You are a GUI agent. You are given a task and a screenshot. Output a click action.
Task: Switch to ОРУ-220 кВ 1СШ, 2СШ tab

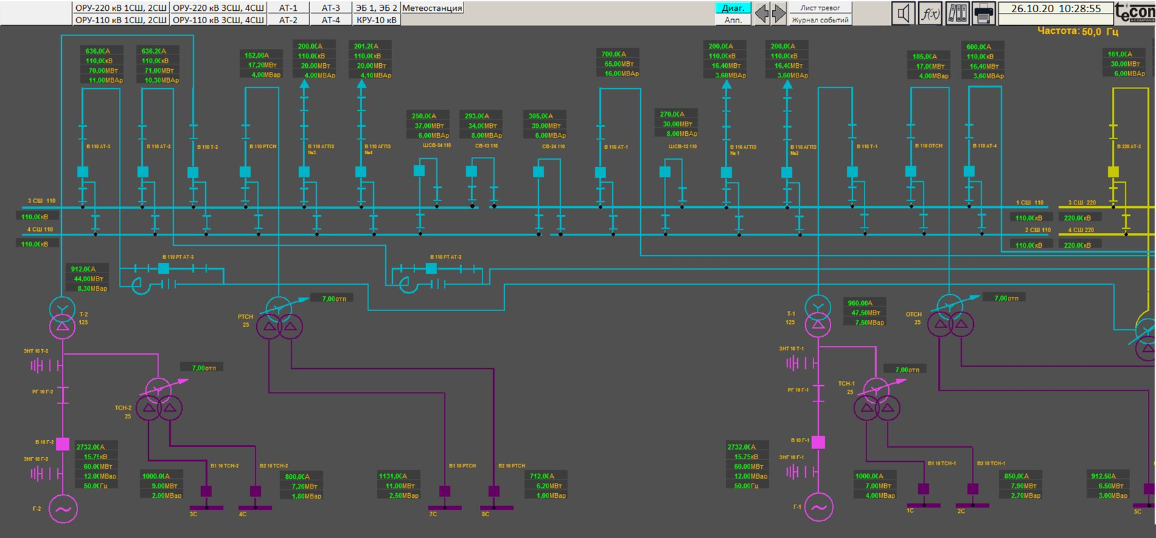click(x=121, y=8)
